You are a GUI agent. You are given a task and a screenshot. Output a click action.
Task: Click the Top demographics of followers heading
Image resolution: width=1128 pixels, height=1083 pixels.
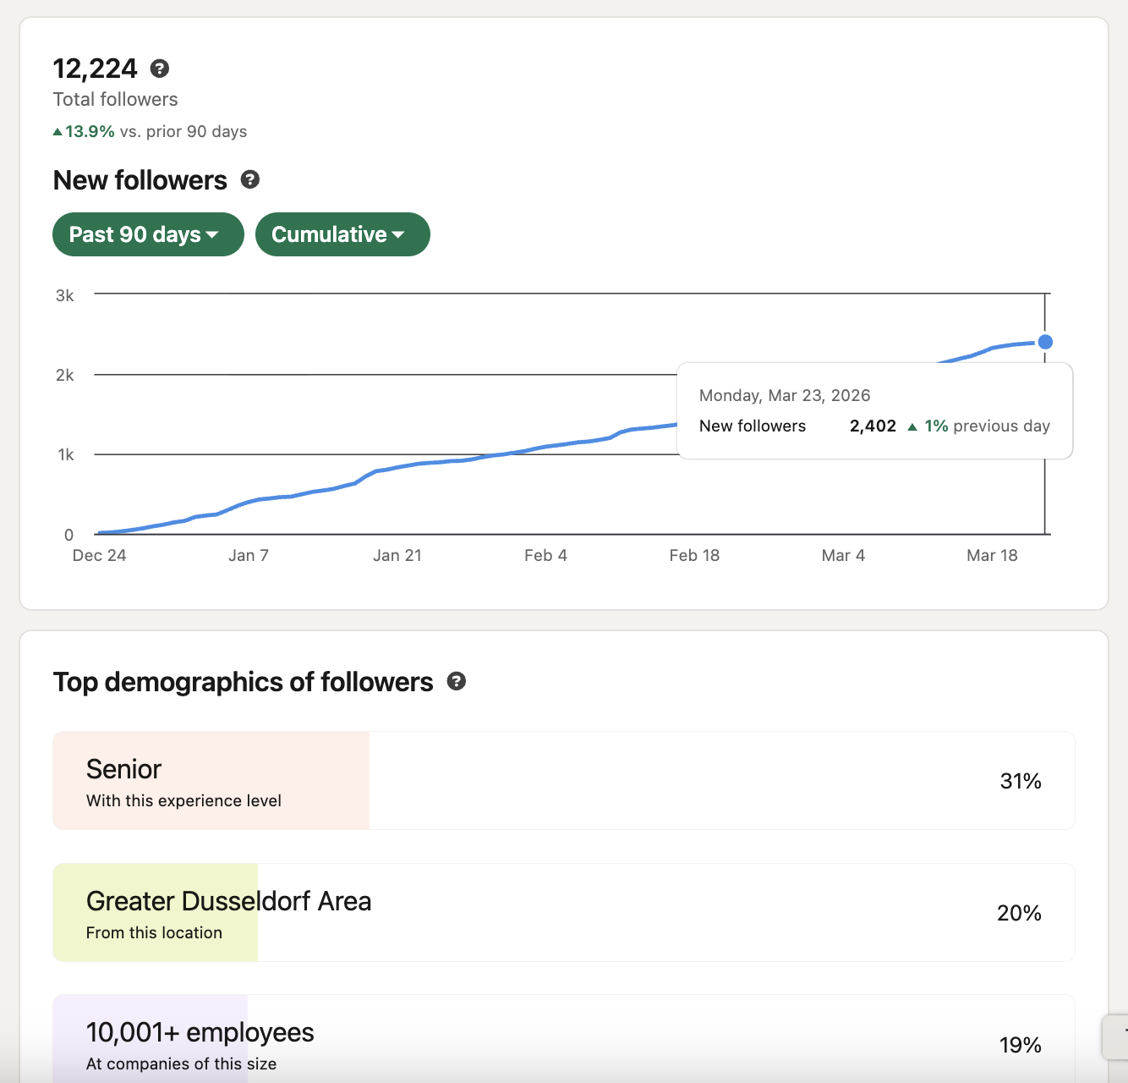tap(243, 681)
